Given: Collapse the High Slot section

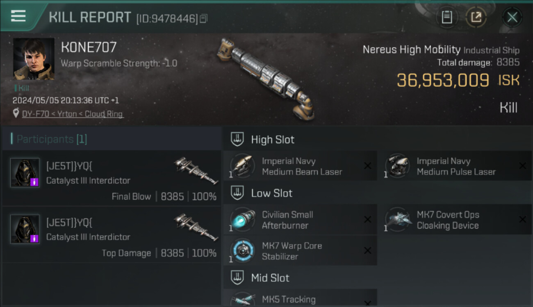Looking at the screenshot, I should click(x=237, y=139).
